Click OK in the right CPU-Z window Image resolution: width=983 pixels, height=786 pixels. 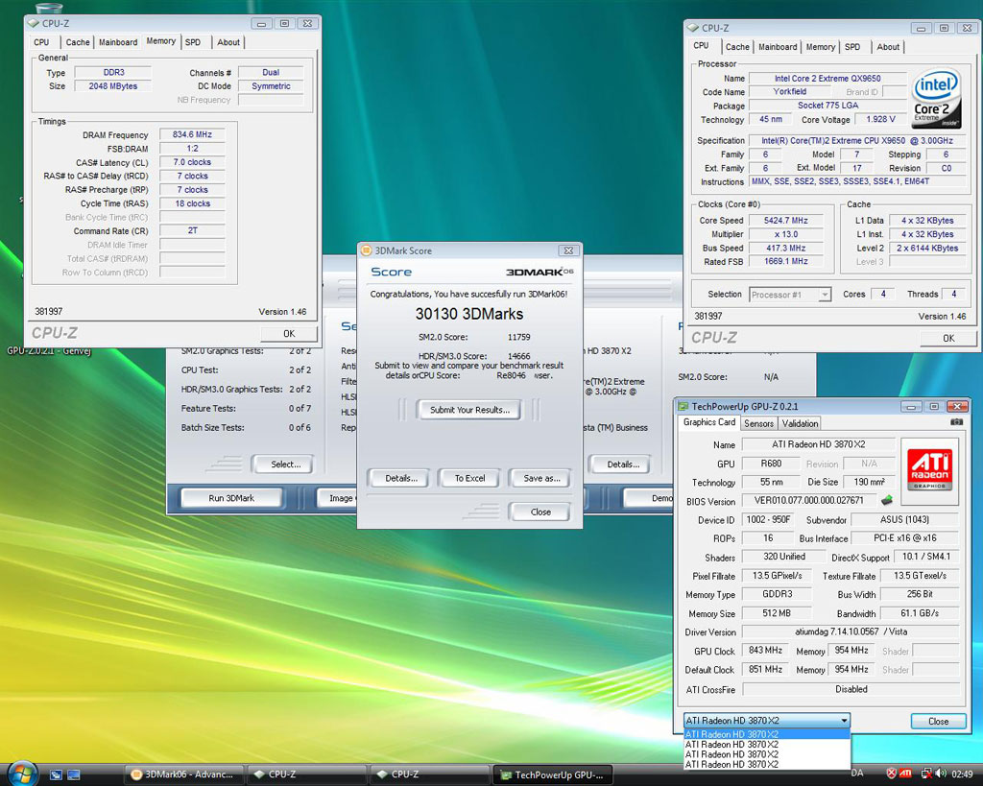pos(948,338)
